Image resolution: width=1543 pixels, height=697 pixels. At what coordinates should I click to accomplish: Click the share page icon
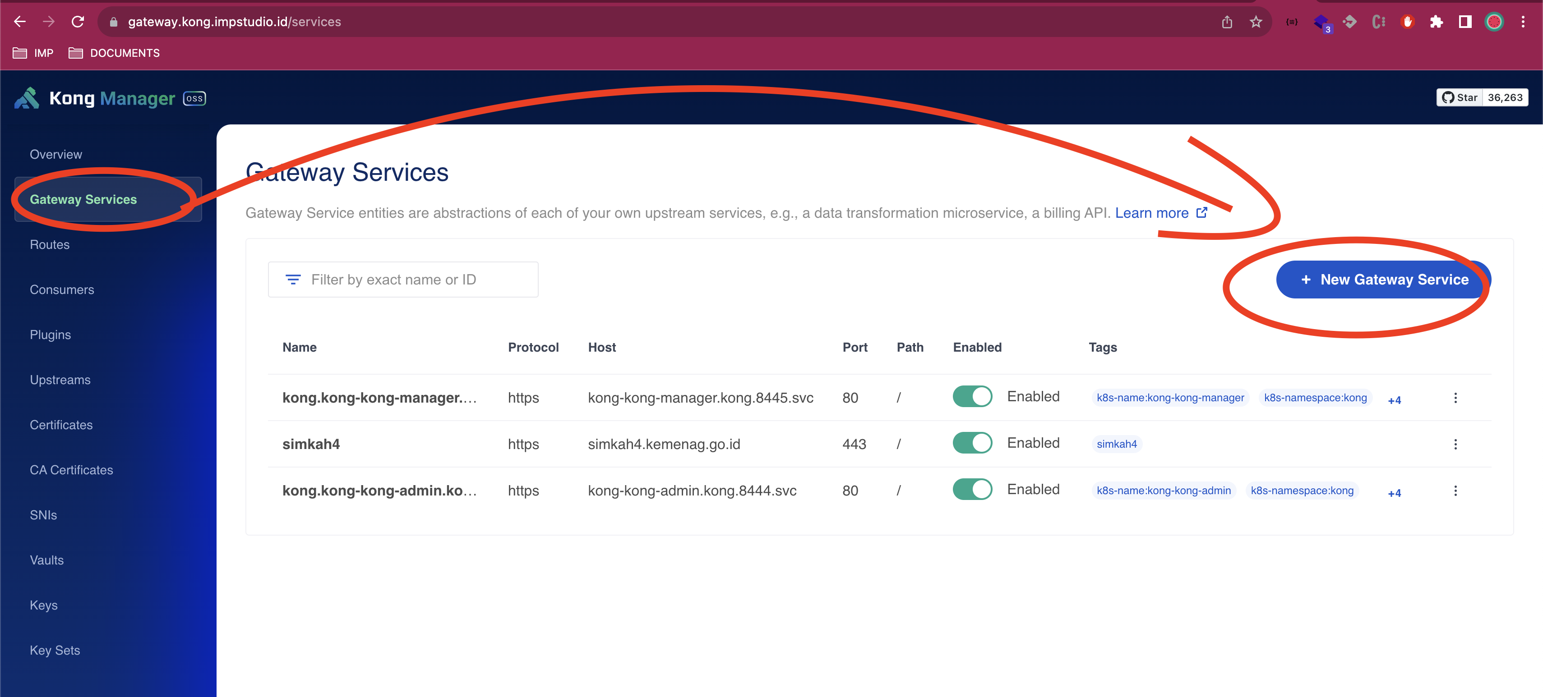[x=1227, y=22]
